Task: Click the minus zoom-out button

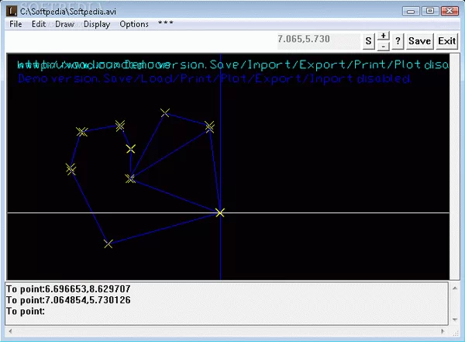Action: (383, 46)
